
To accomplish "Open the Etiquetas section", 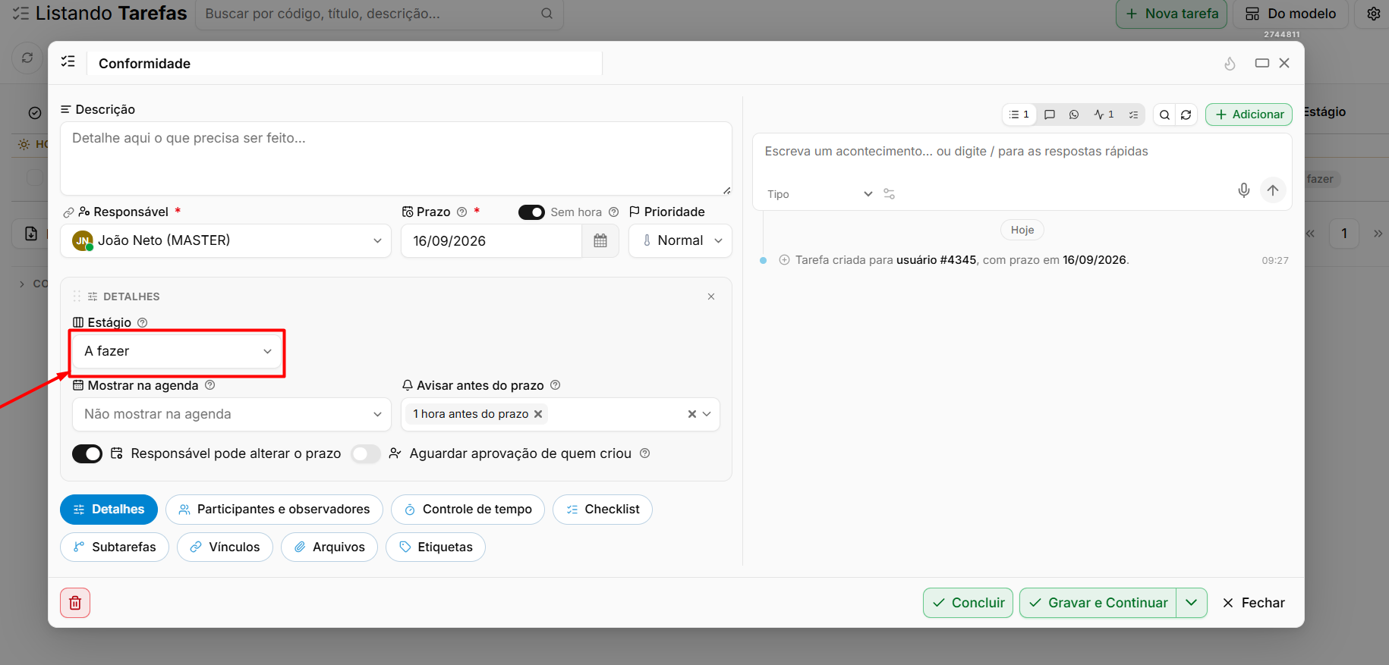I will coord(436,547).
